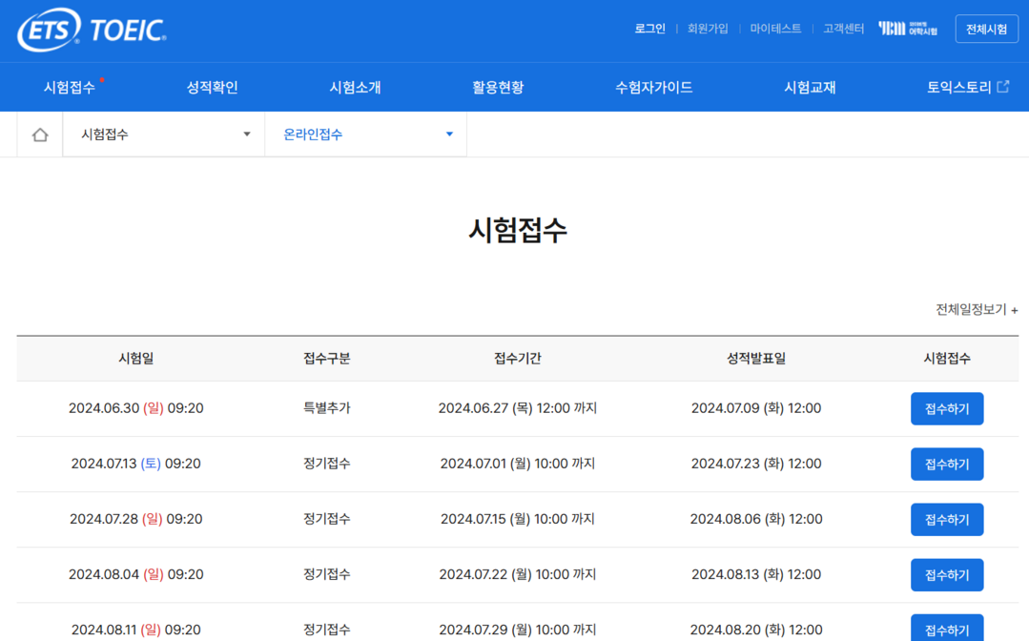This screenshot has width=1029, height=641.
Task: Open the 수험자가이드 menu
Action: click(x=653, y=87)
